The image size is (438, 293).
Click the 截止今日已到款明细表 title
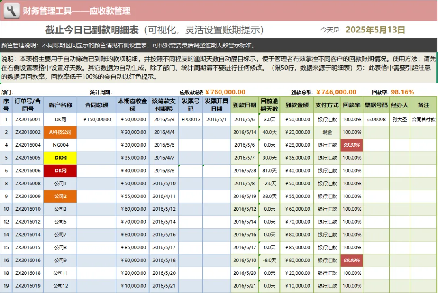click(x=92, y=30)
